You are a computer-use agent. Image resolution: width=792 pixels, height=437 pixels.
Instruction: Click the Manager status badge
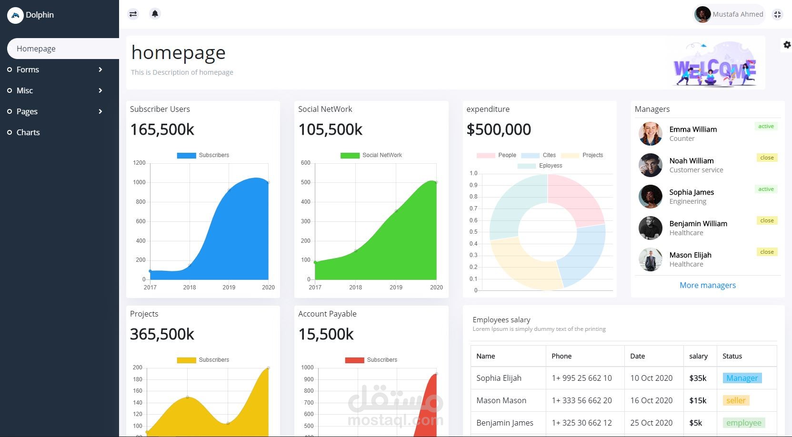pos(742,378)
